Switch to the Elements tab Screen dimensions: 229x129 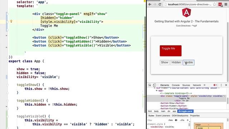(x=165, y=85)
